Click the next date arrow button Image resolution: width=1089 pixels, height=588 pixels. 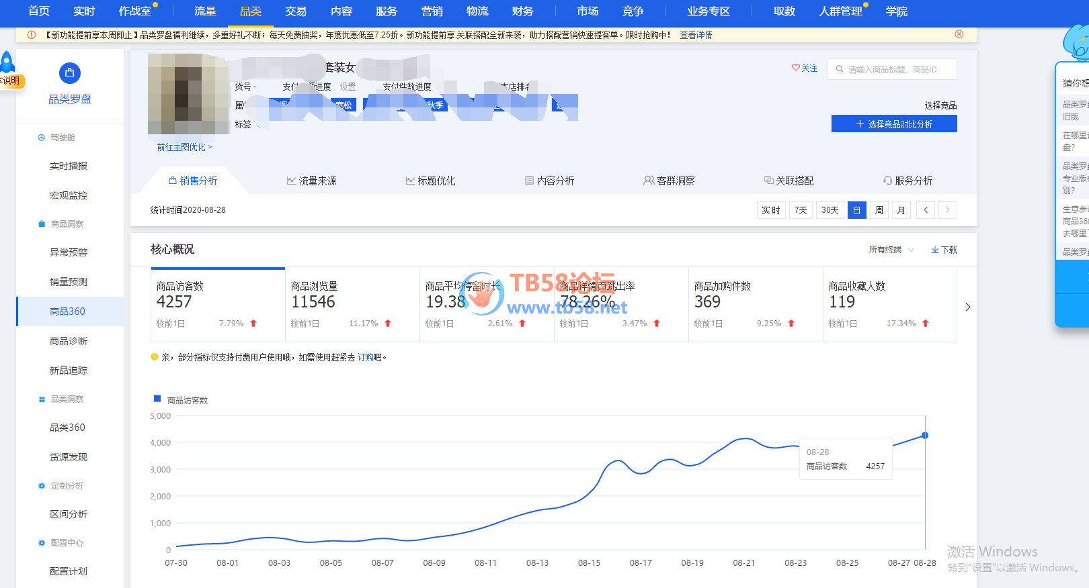click(948, 210)
